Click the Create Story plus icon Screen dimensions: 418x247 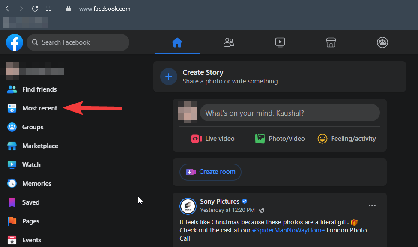pos(168,77)
